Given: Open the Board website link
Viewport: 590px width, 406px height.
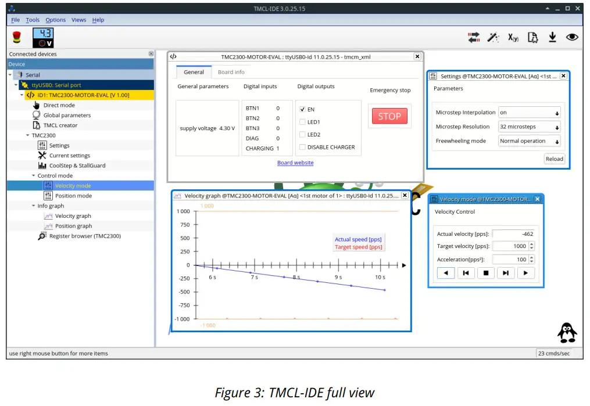Looking at the screenshot, I should tap(295, 162).
